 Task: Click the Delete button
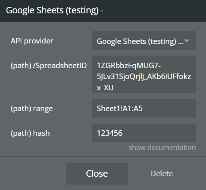click(162, 174)
